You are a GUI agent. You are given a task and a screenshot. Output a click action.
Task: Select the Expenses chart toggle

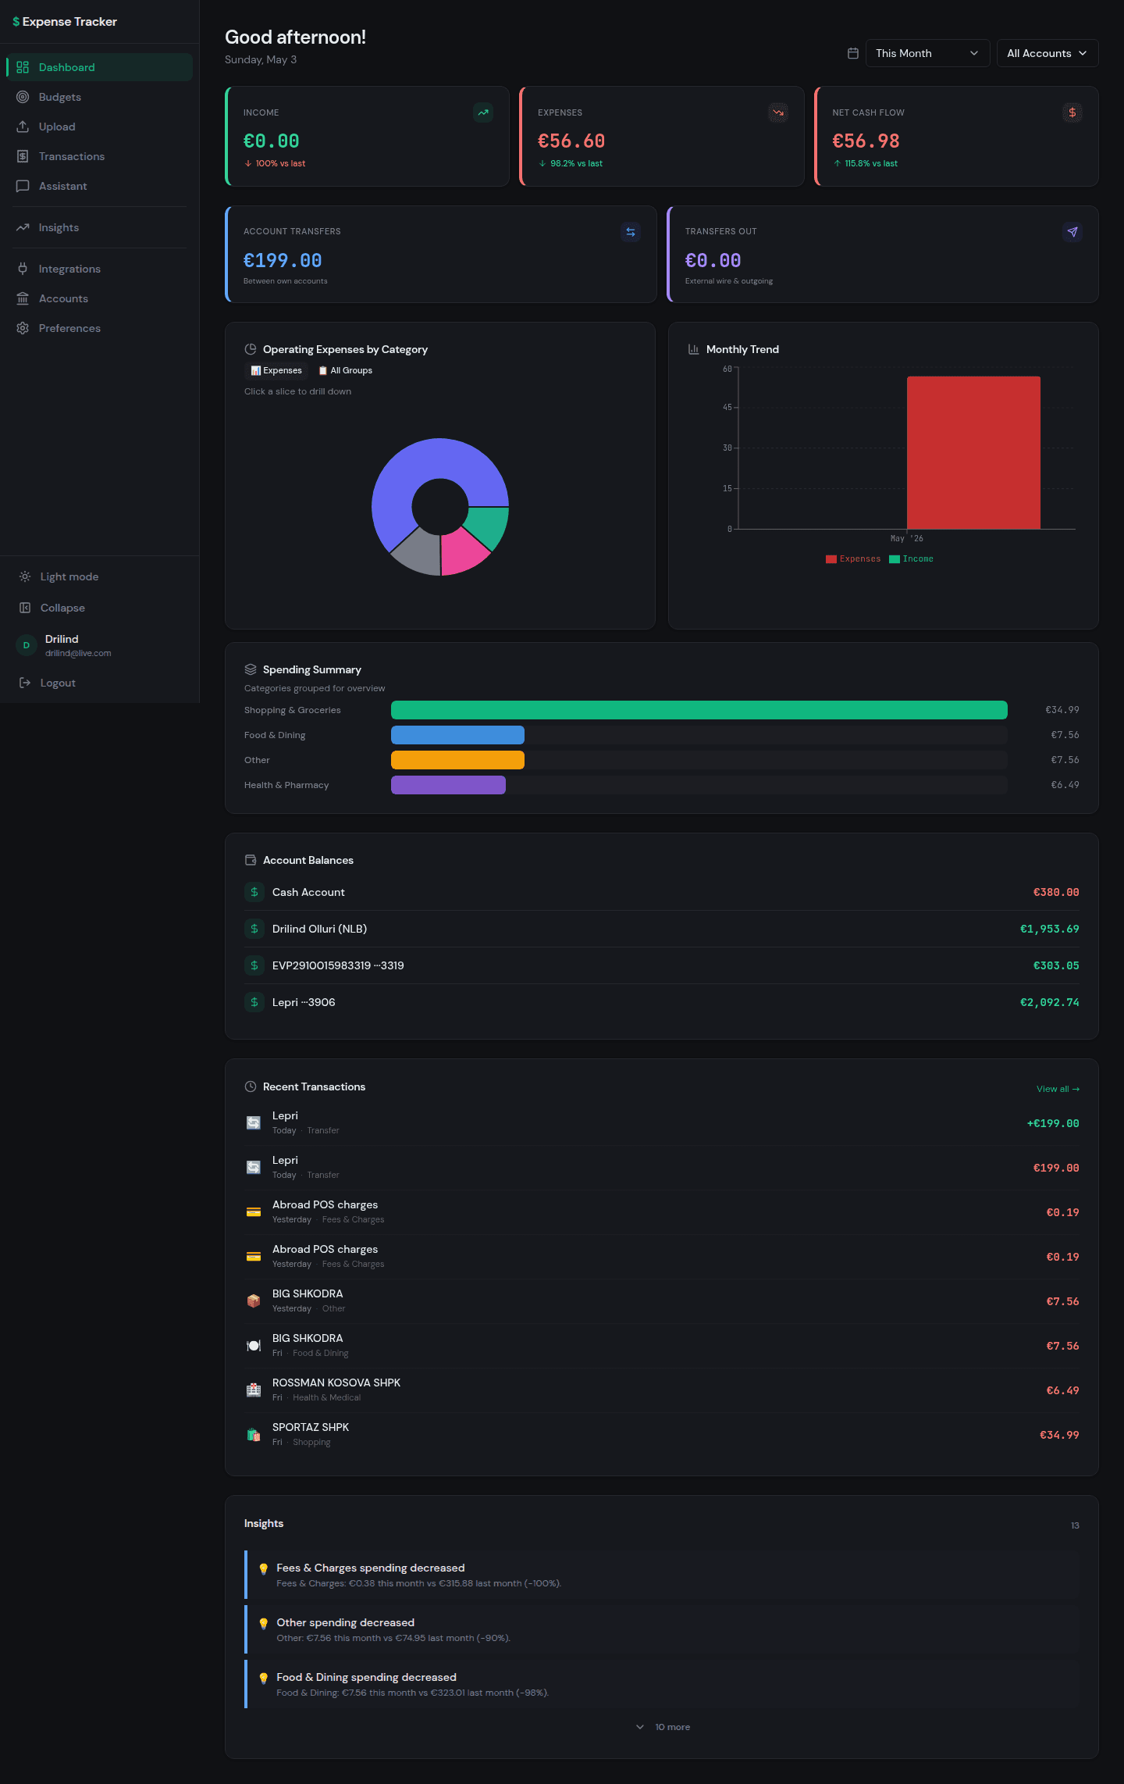(276, 370)
